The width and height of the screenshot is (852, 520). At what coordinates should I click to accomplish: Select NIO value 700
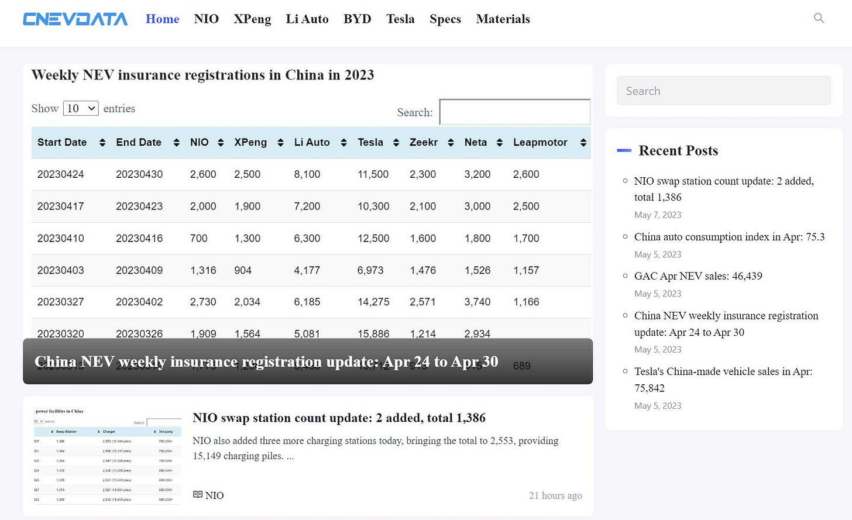199,238
